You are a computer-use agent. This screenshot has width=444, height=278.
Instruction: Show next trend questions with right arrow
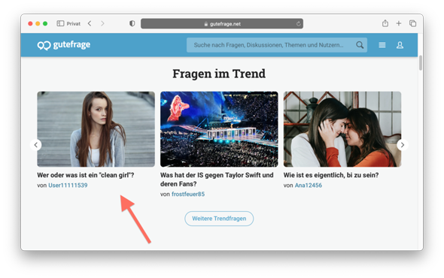point(403,145)
